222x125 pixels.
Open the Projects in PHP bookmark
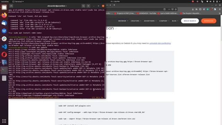tap(125, 13)
